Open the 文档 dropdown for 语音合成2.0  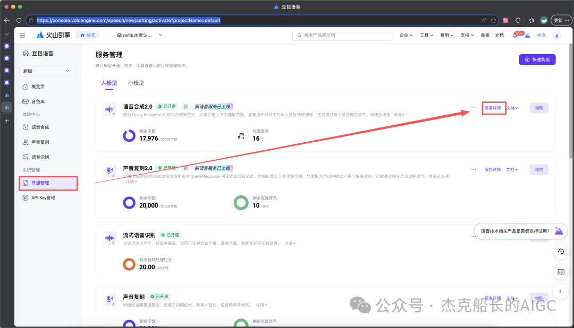click(512, 108)
